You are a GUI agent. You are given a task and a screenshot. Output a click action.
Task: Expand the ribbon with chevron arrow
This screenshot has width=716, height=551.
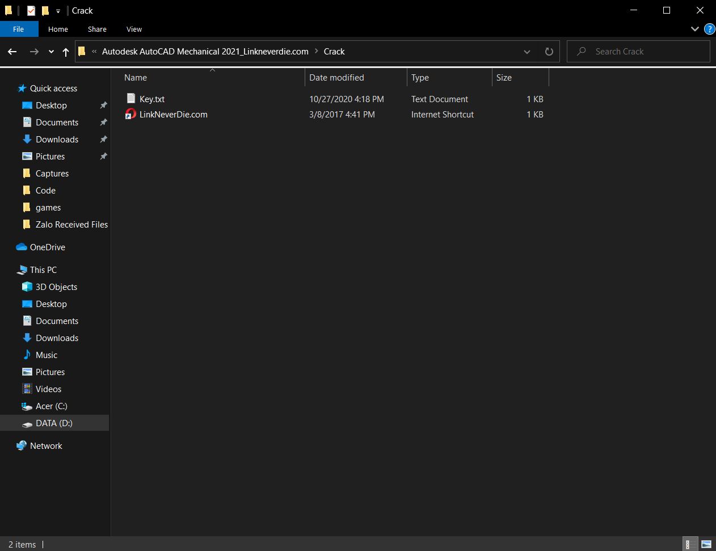coord(694,29)
